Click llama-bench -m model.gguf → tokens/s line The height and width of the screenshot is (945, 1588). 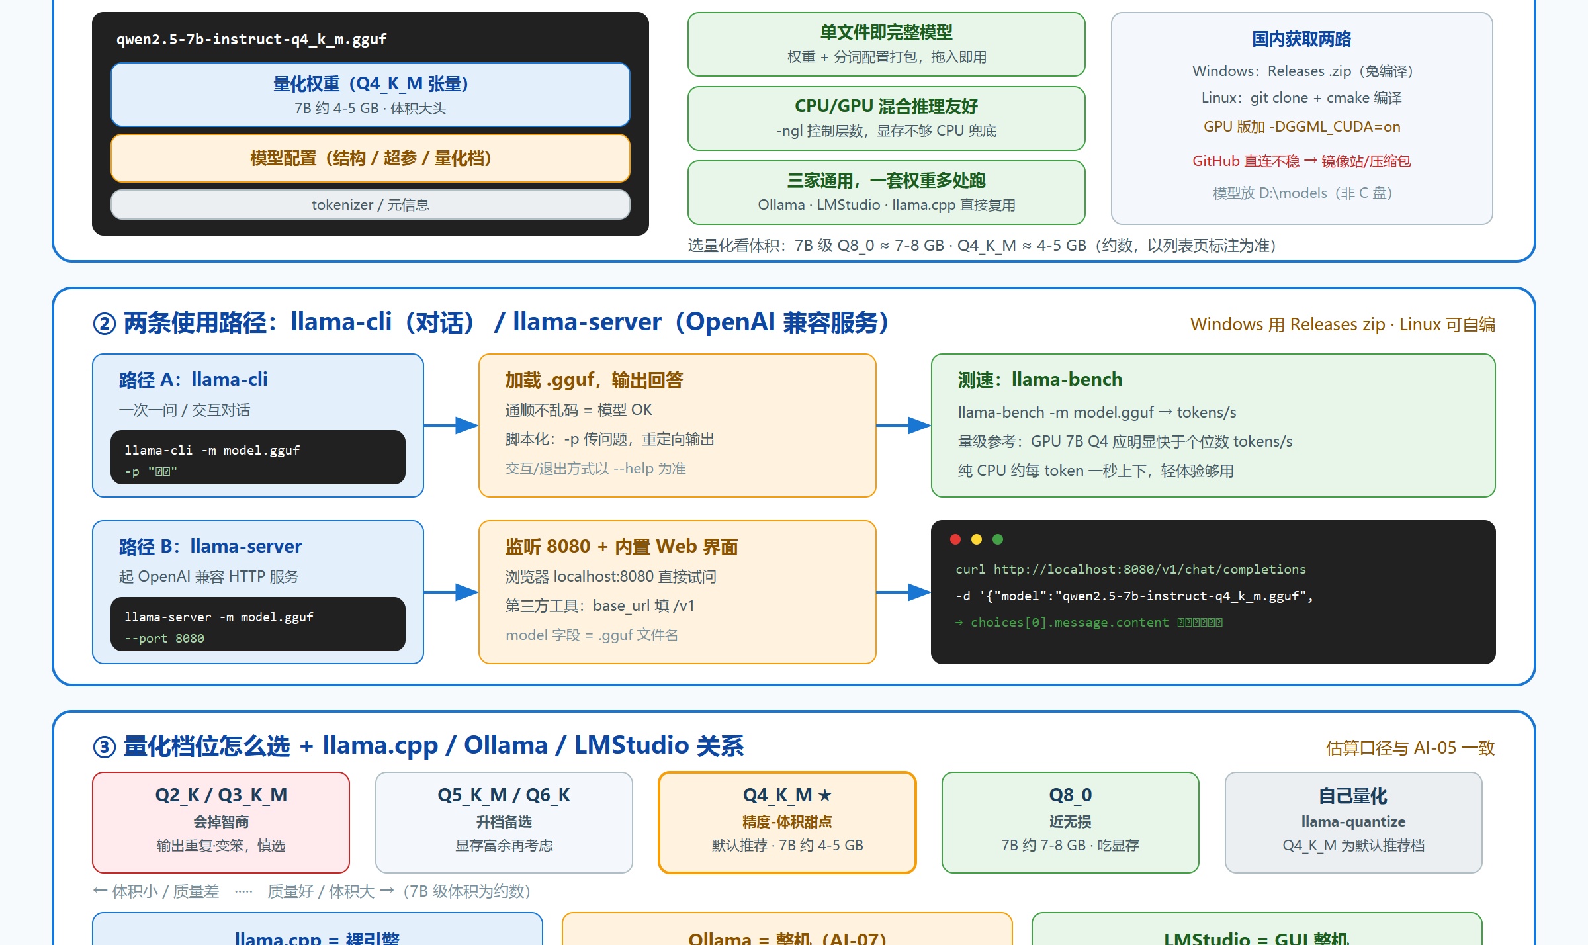(1097, 412)
